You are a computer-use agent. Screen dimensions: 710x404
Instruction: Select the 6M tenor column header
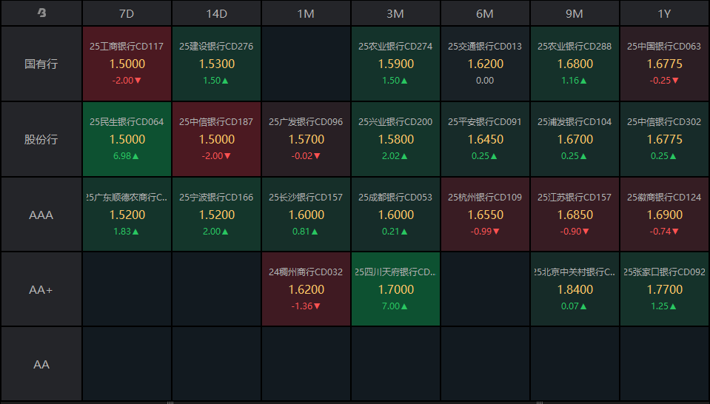[x=485, y=13]
